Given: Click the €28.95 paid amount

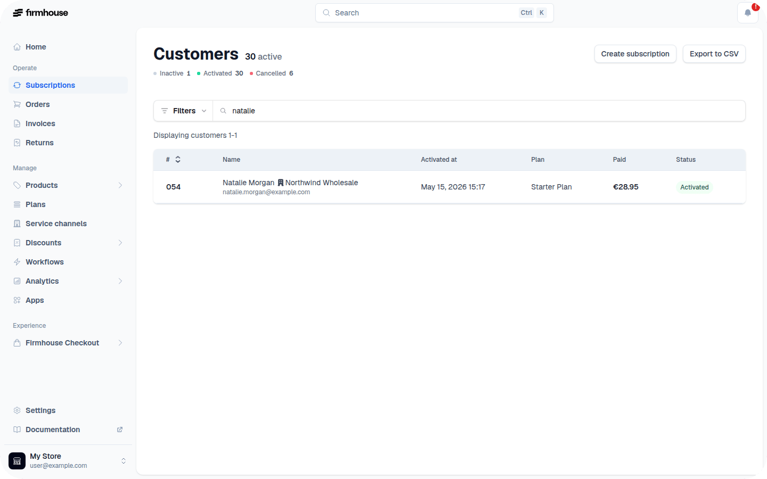Looking at the screenshot, I should tap(626, 187).
